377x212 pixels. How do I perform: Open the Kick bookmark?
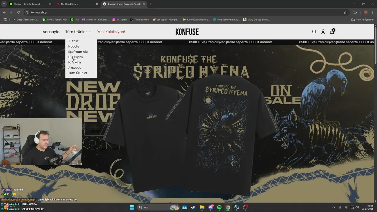coord(75,20)
